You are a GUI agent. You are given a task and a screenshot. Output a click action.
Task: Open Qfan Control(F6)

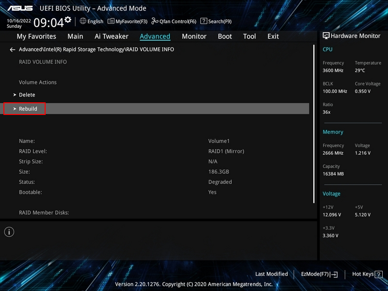pos(174,21)
